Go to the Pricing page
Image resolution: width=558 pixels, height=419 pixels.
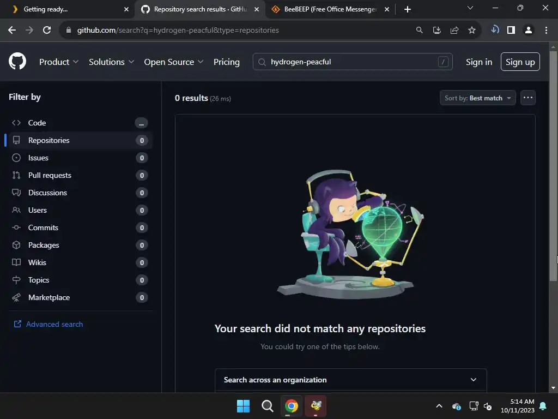(227, 62)
